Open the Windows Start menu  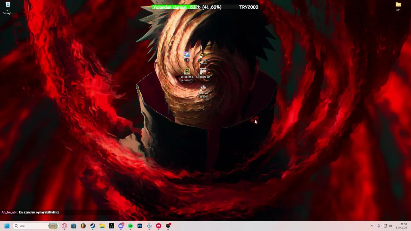pos(7,226)
